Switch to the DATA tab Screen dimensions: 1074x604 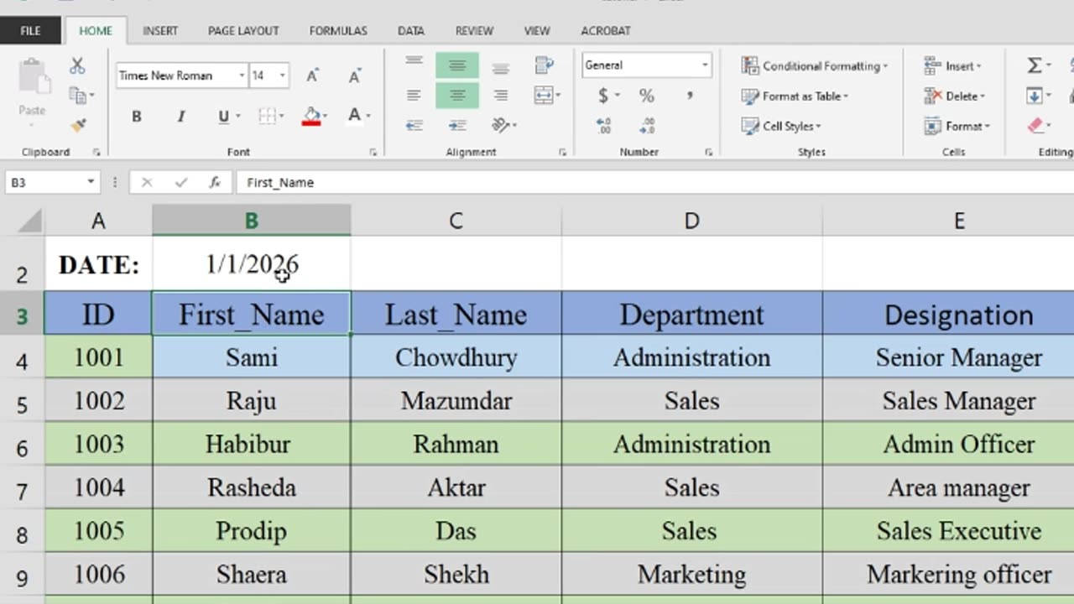tap(411, 30)
